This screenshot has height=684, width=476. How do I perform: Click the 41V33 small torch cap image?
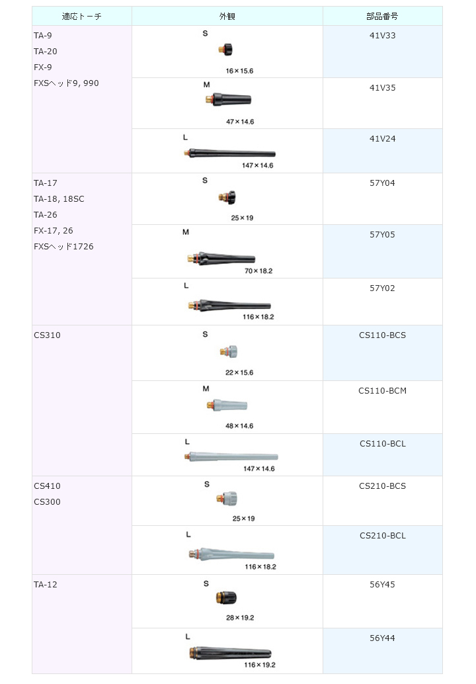227,50
